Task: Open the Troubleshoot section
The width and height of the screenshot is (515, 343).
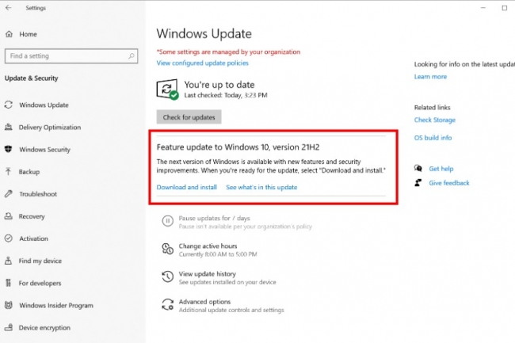Action: coord(38,194)
